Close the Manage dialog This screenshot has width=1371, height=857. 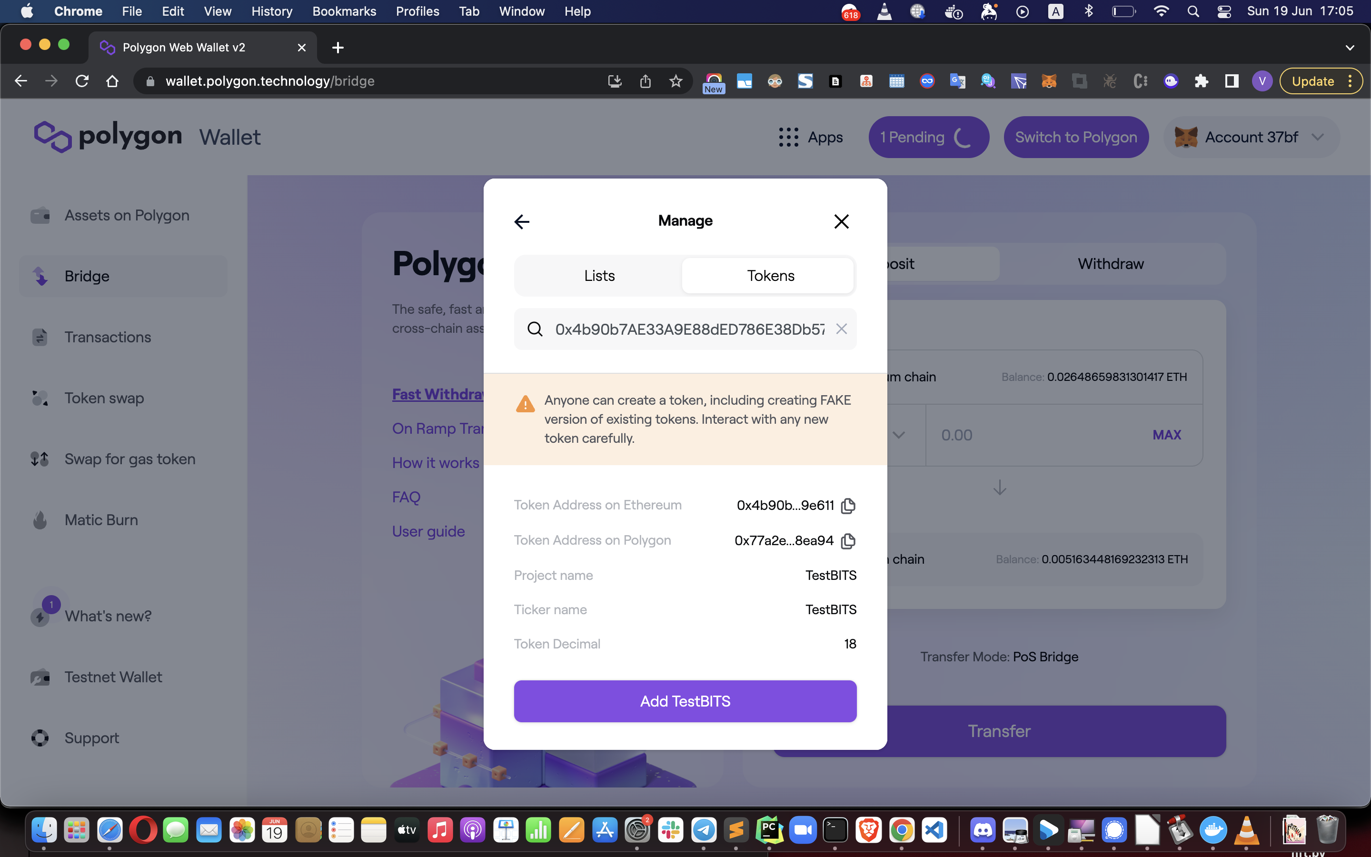(x=841, y=221)
